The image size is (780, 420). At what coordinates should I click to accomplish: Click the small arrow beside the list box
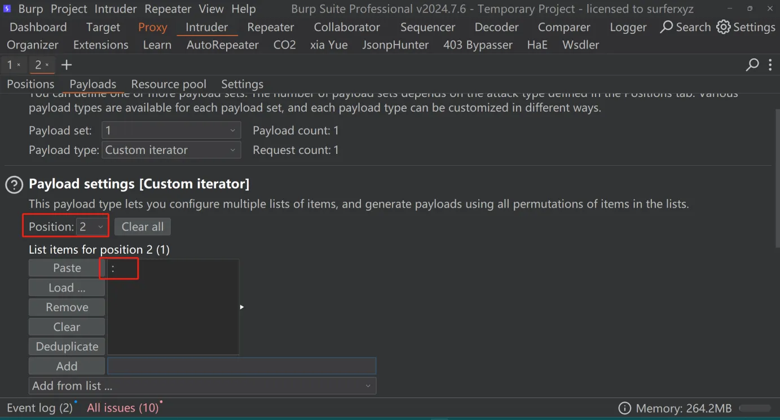click(242, 307)
